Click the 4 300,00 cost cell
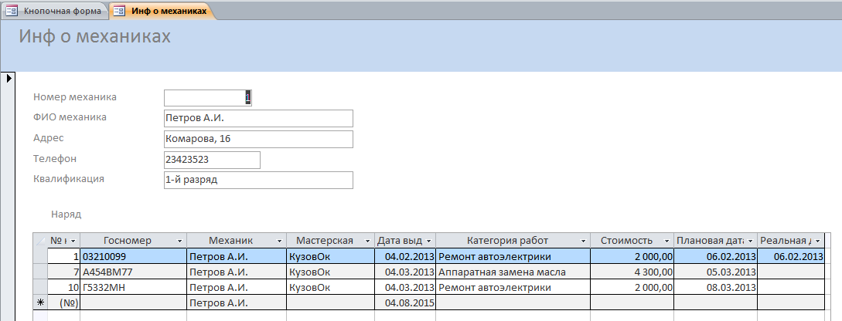Screen dimensions: 842x321 (x=632, y=272)
